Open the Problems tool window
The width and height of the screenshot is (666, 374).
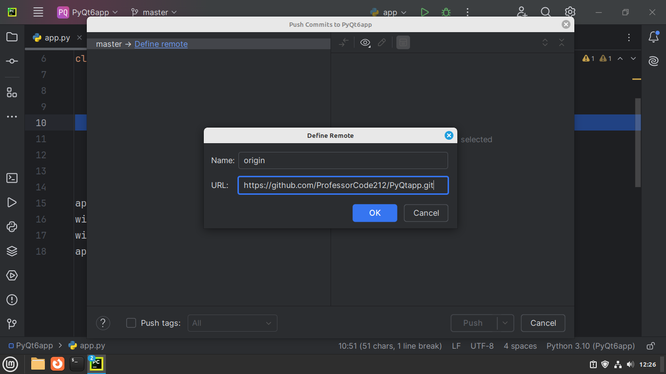click(x=12, y=300)
